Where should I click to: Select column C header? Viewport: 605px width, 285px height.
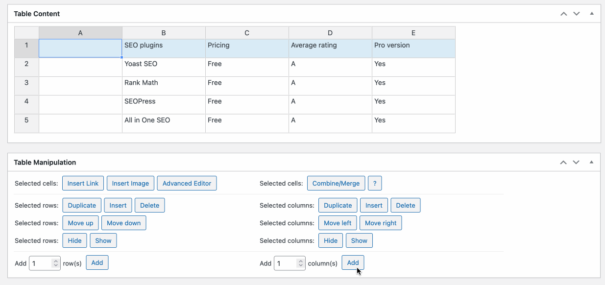tap(247, 33)
